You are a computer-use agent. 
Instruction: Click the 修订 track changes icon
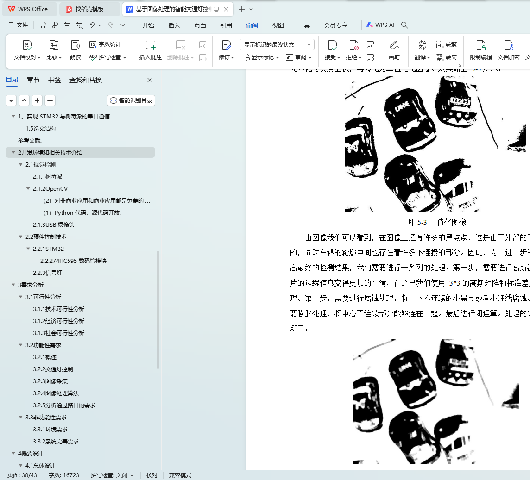tap(226, 50)
